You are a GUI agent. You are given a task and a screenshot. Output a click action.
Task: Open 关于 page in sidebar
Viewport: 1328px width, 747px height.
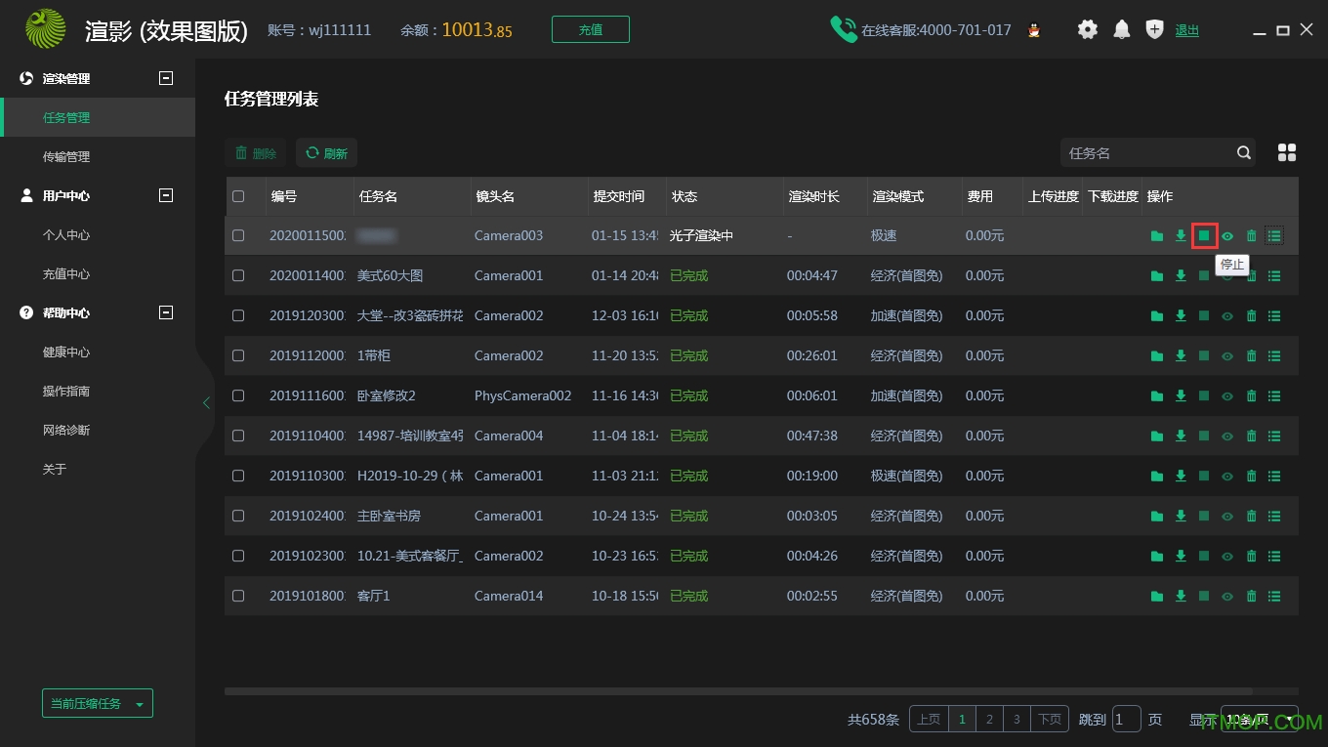(55, 469)
